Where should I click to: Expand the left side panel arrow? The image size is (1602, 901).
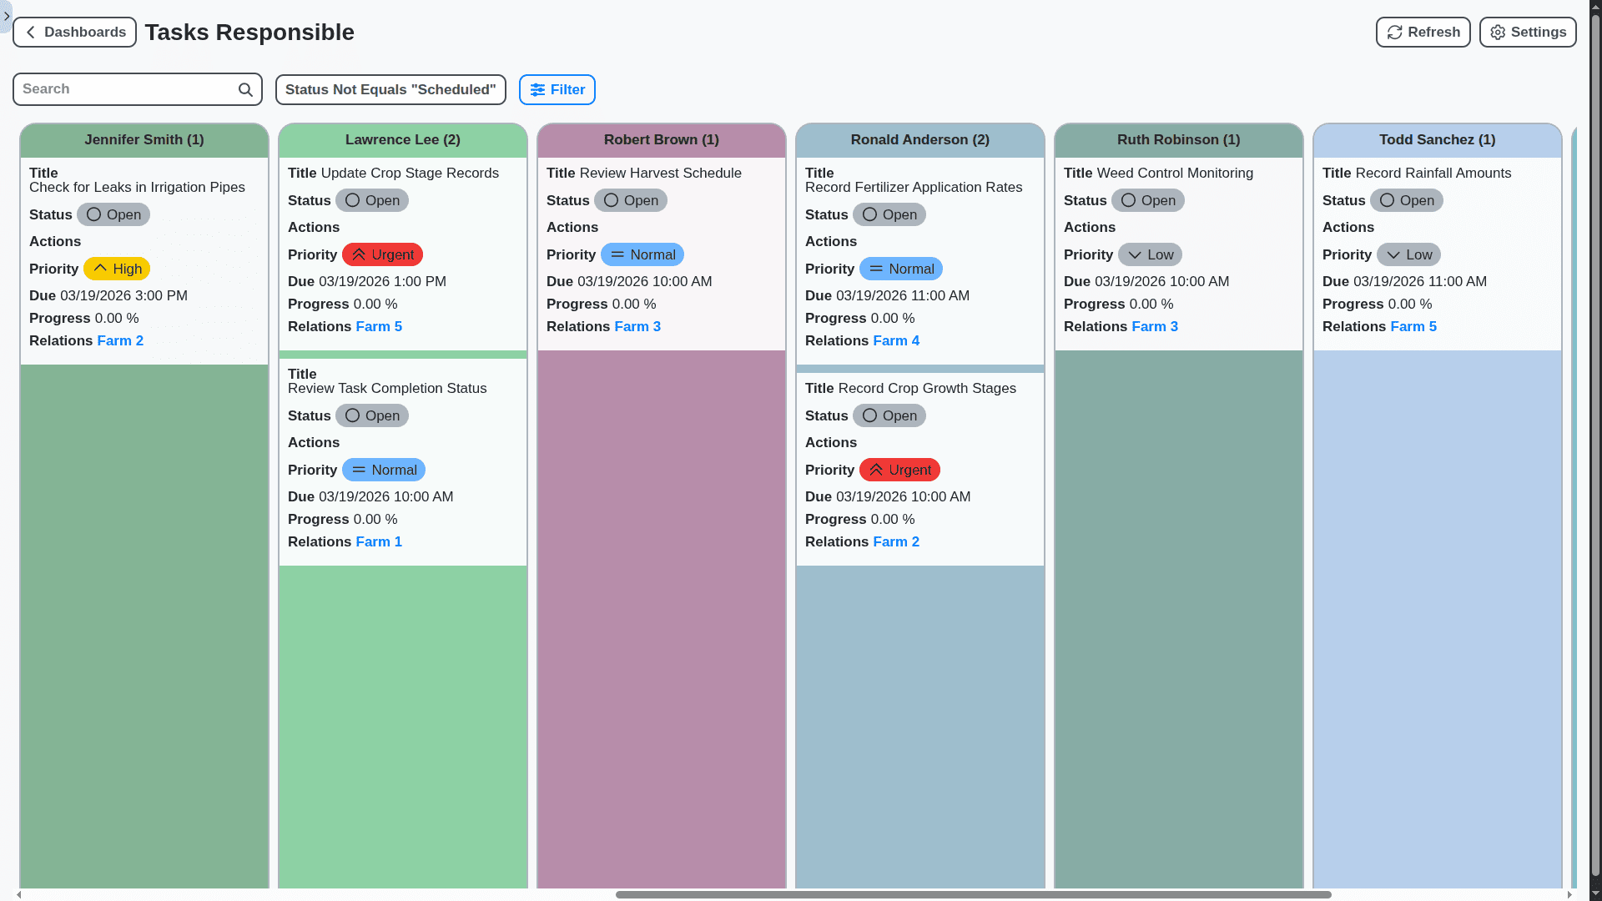(x=7, y=17)
